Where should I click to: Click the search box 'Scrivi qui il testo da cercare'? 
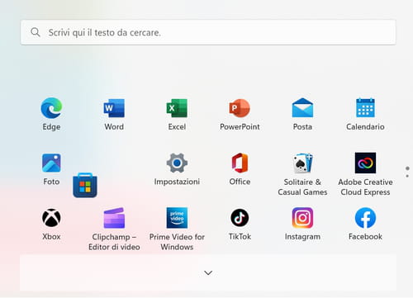208,32
